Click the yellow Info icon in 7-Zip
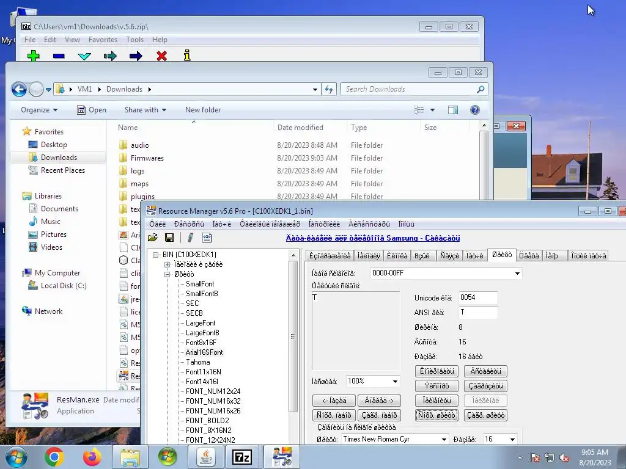 click(187, 56)
